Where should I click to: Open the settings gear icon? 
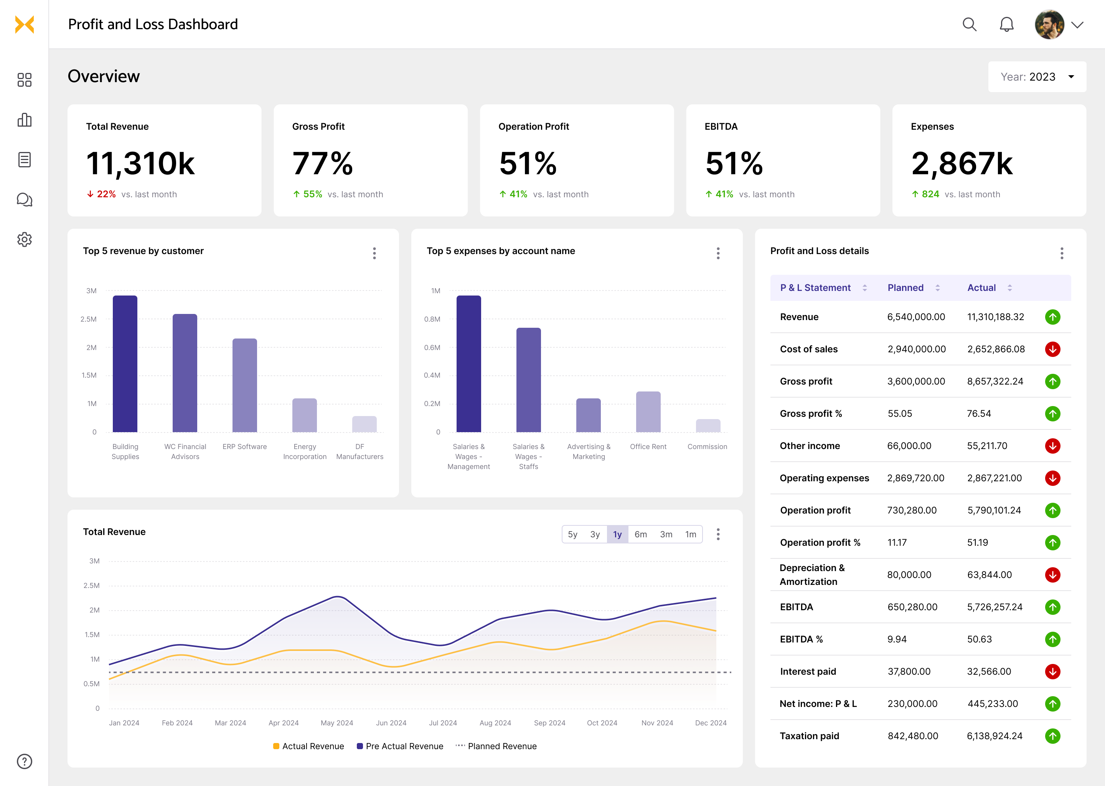tap(24, 239)
